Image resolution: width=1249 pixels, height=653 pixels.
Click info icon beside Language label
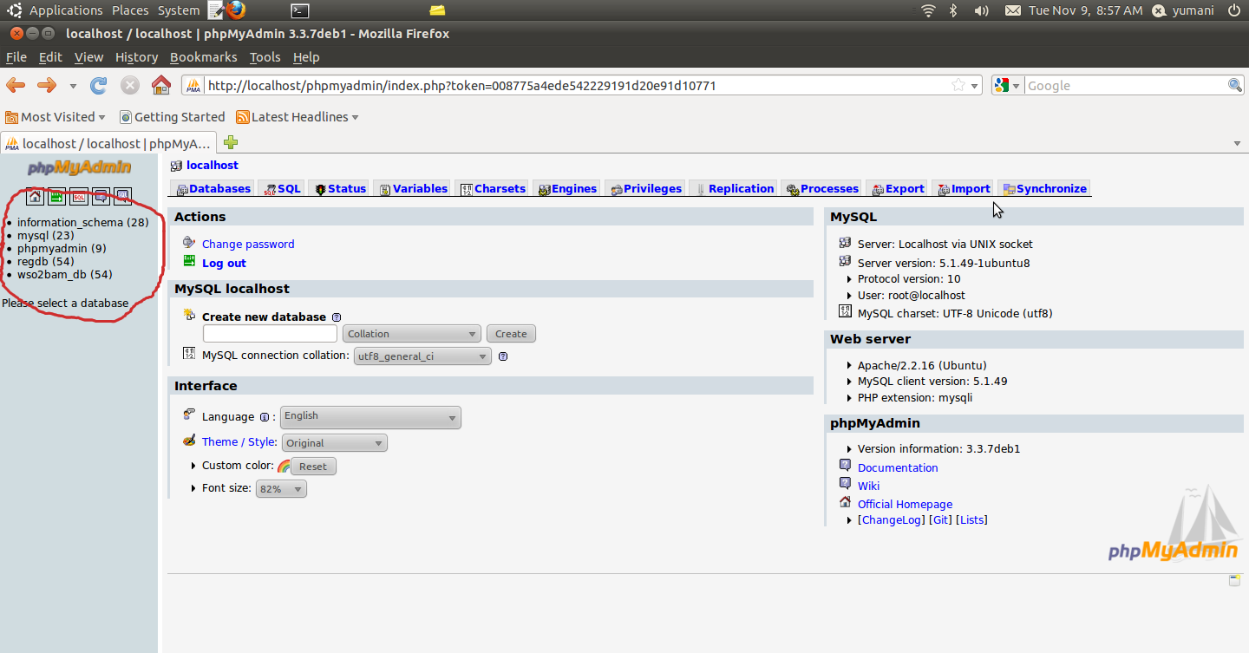pos(265,417)
